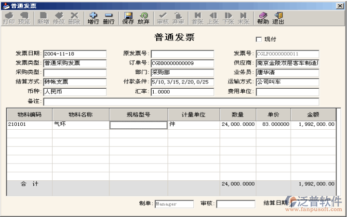Click the 新增 (New) toolbar button
Viewport: 347px width, 217px height.
point(43,18)
